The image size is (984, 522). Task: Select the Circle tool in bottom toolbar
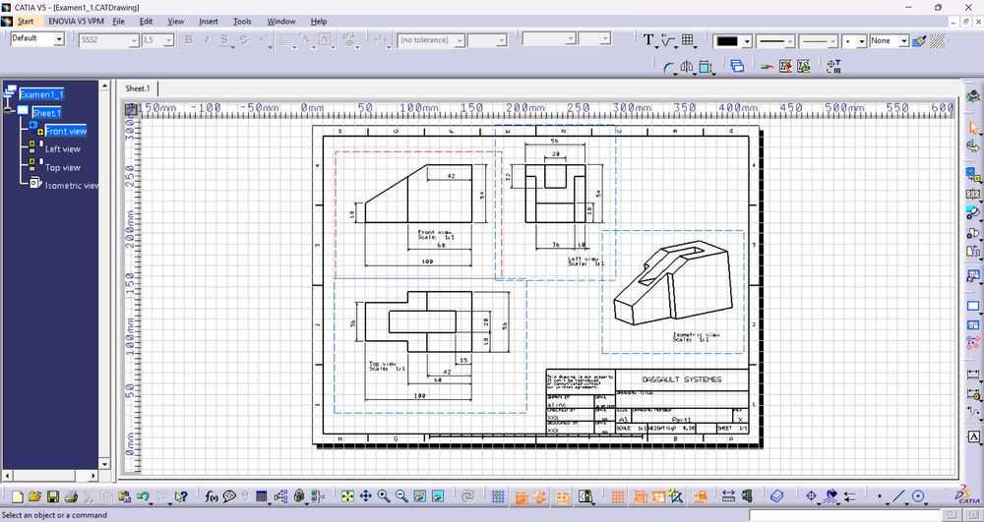[x=918, y=497]
